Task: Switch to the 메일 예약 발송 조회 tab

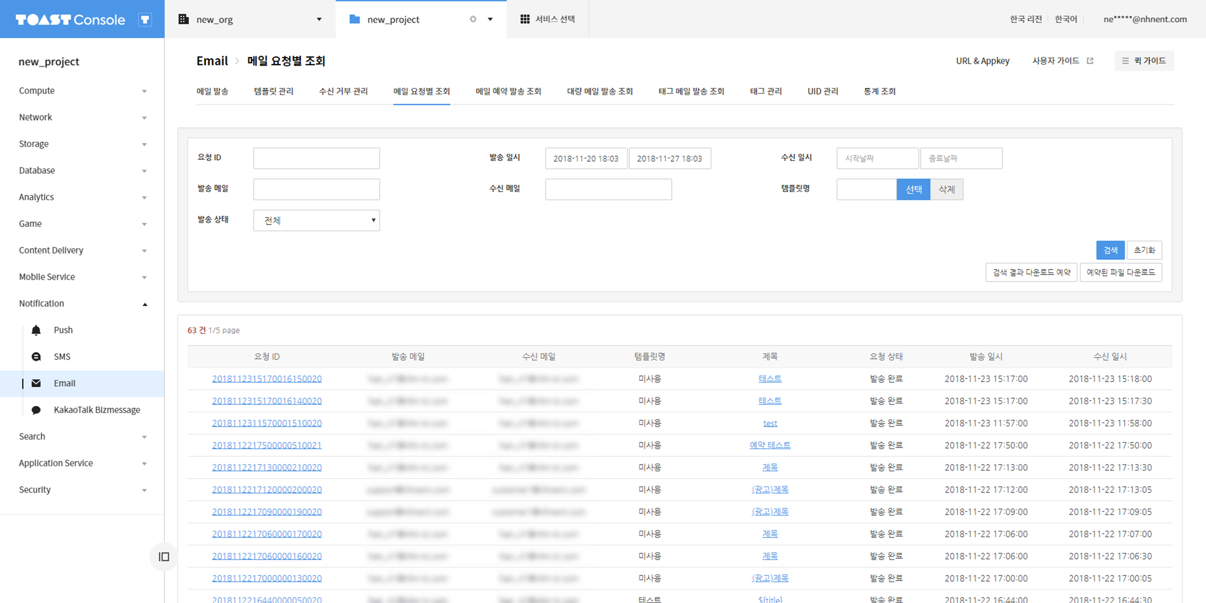Action: [508, 91]
